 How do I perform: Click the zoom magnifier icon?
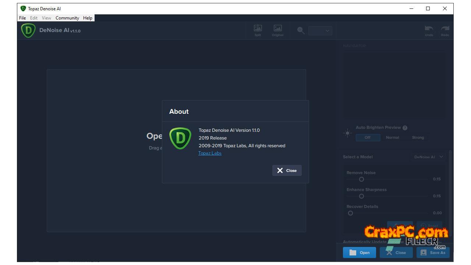click(x=301, y=31)
